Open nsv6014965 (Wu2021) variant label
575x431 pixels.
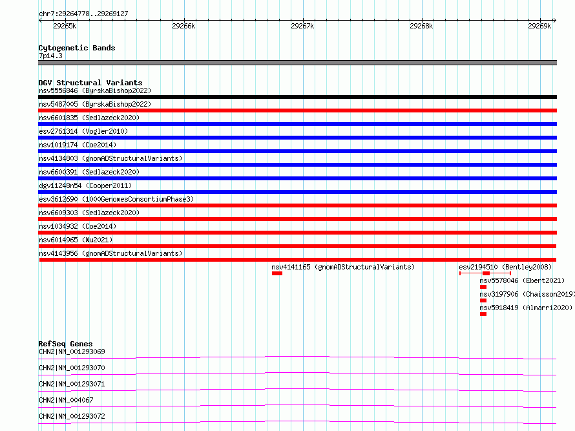coord(76,240)
